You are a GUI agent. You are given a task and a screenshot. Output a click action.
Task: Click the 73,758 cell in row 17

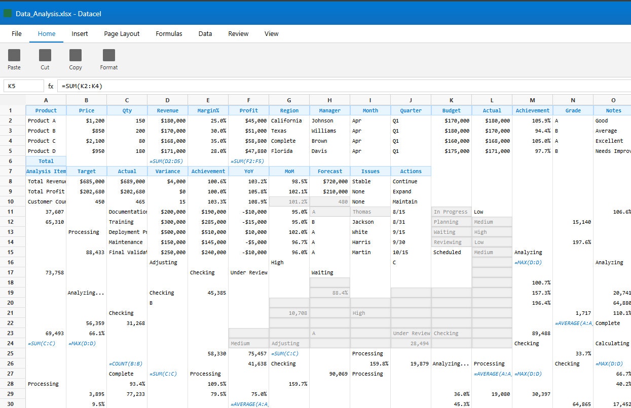[46, 272]
